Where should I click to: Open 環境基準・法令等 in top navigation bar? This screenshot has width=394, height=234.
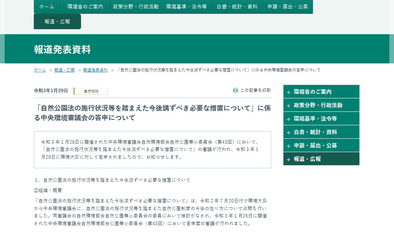[186, 7]
